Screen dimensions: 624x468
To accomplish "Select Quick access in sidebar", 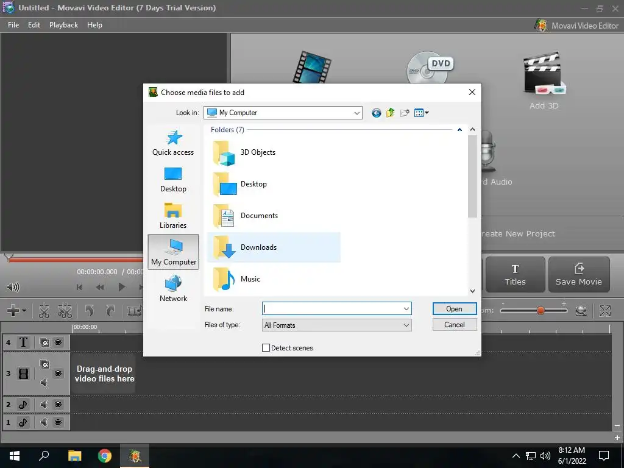I will coord(173,143).
